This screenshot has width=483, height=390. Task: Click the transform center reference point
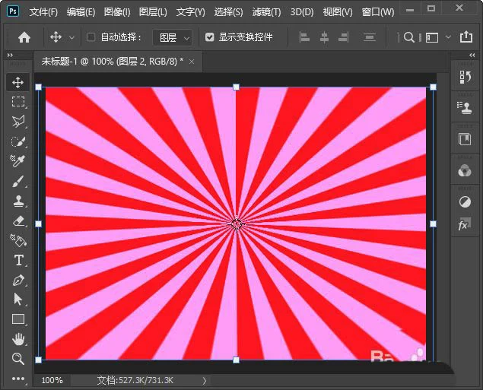tap(237, 224)
